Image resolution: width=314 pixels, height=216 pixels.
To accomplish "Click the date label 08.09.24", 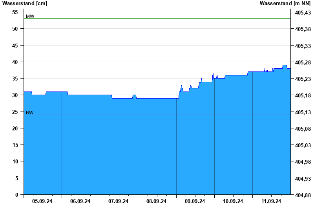I will tap(156, 201).
